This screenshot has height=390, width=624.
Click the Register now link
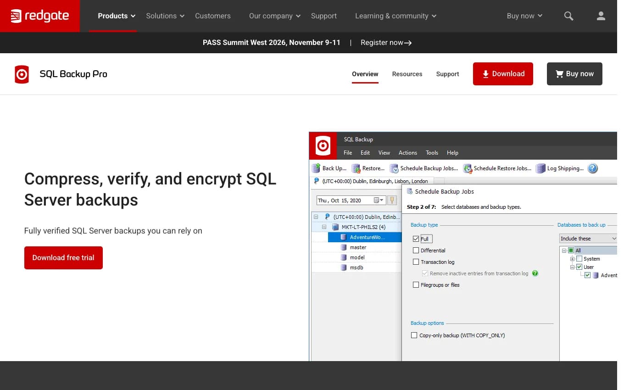(386, 43)
